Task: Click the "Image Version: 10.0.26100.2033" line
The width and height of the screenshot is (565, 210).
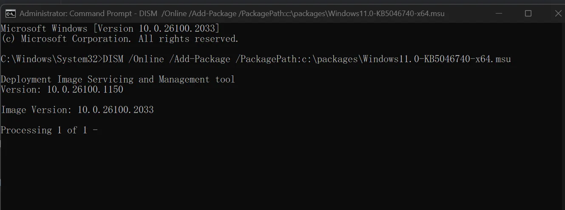Action: (77, 110)
